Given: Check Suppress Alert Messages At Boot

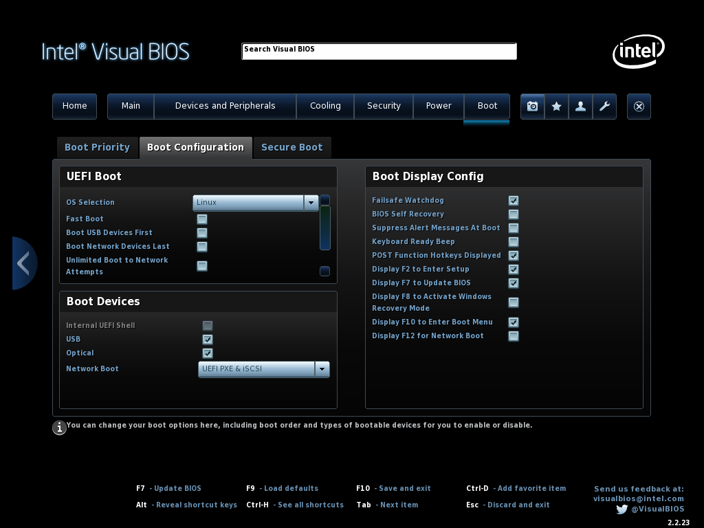Looking at the screenshot, I should (514, 228).
